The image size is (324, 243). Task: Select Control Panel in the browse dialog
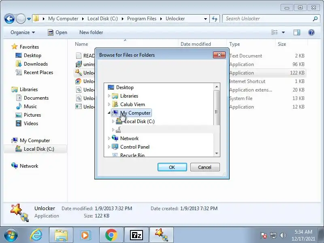point(135,147)
